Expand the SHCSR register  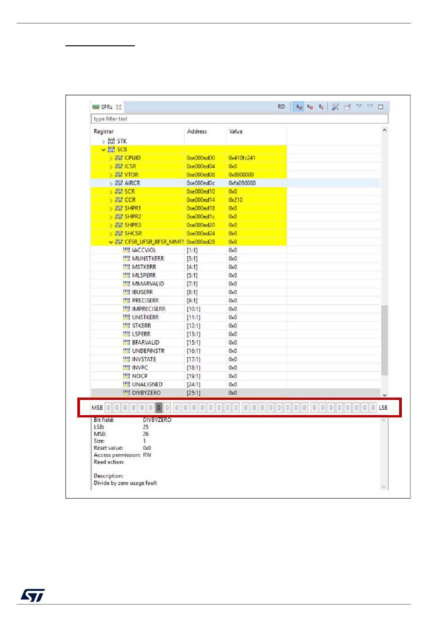click(111, 234)
